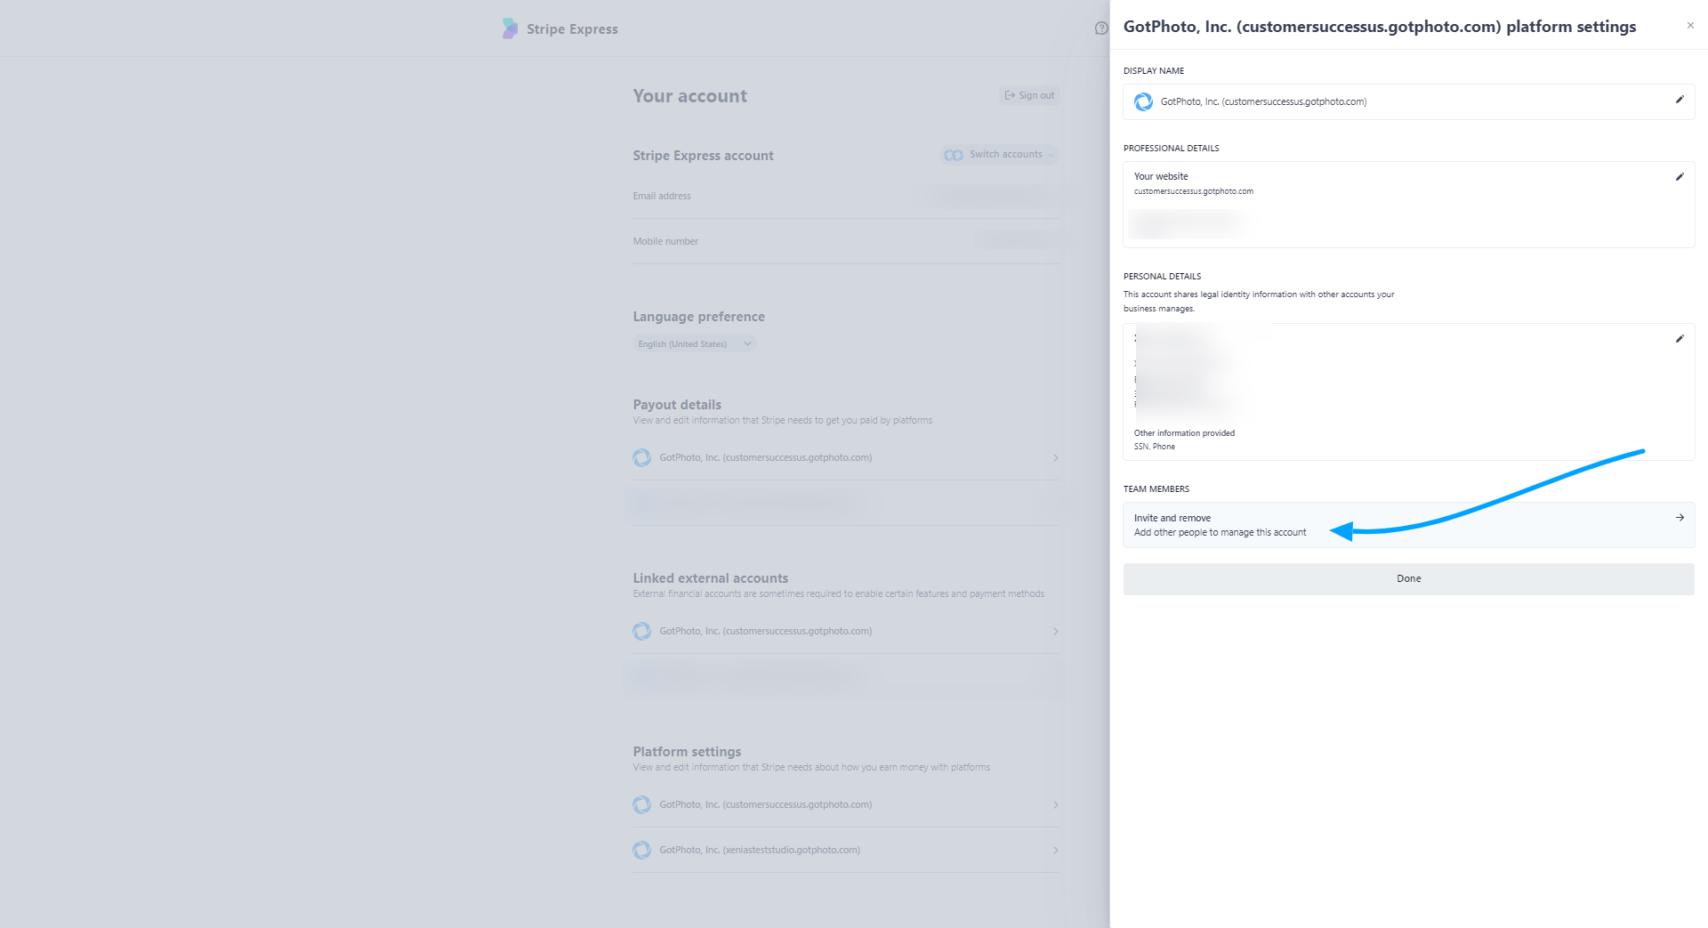Open the help question mark icon

point(1101,28)
